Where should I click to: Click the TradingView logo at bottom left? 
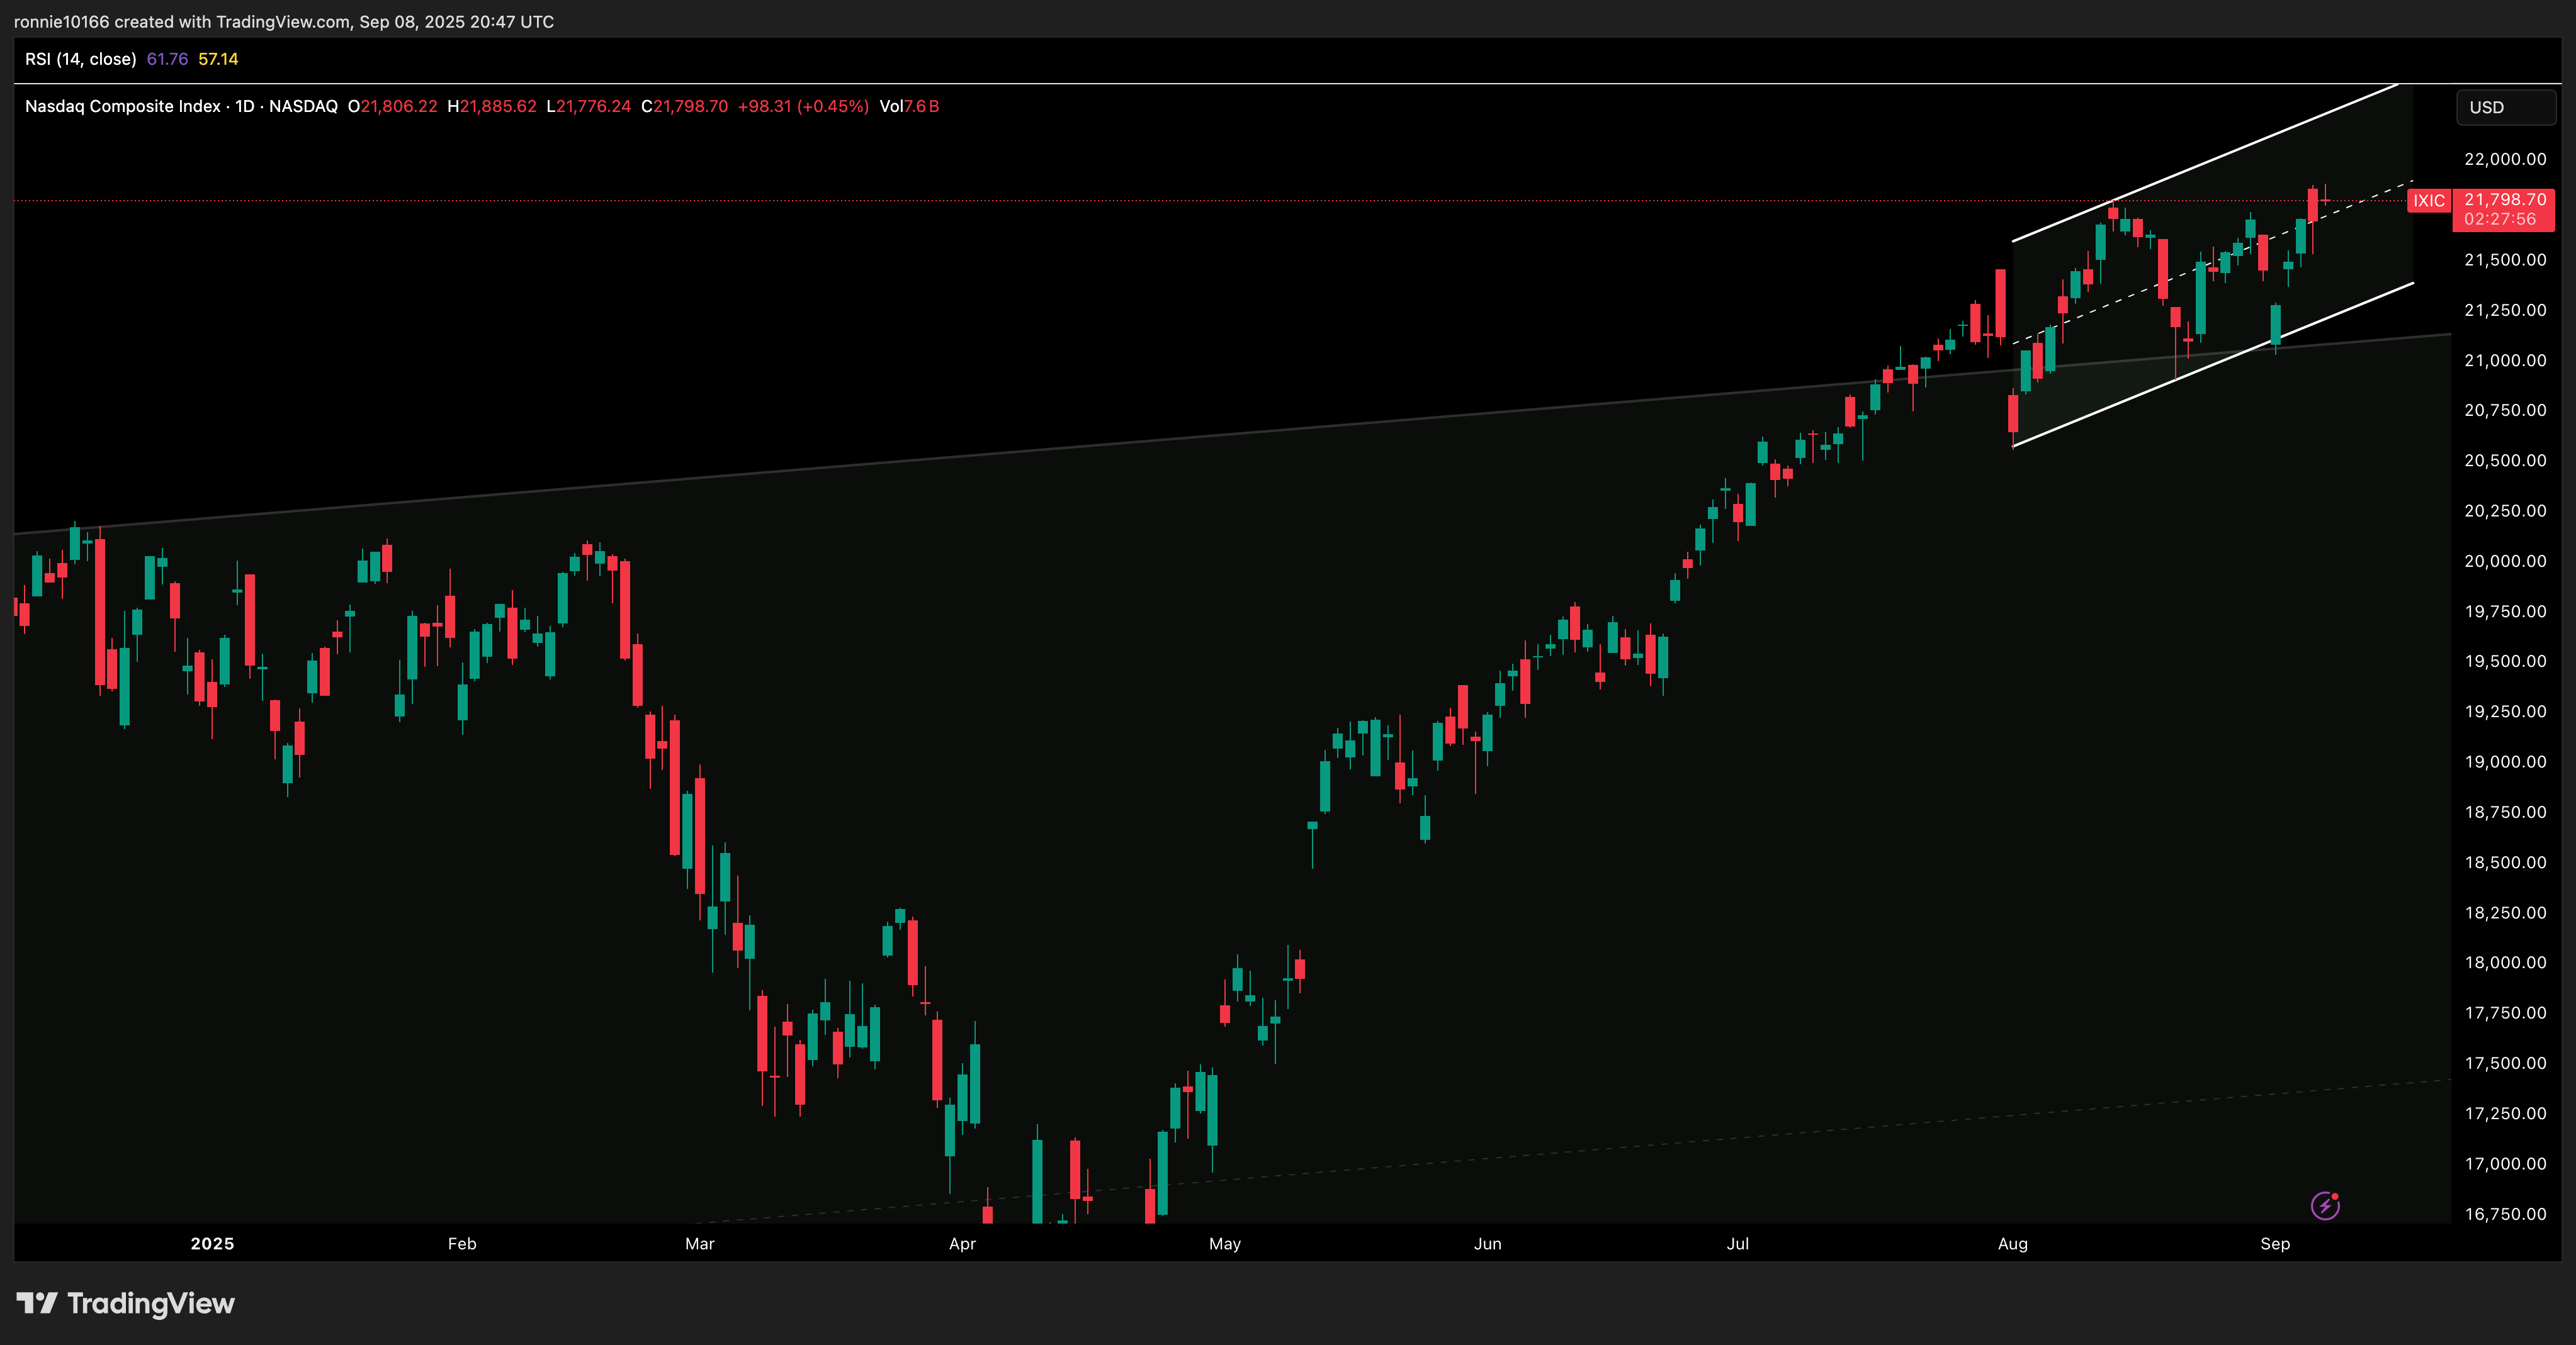tap(126, 1303)
